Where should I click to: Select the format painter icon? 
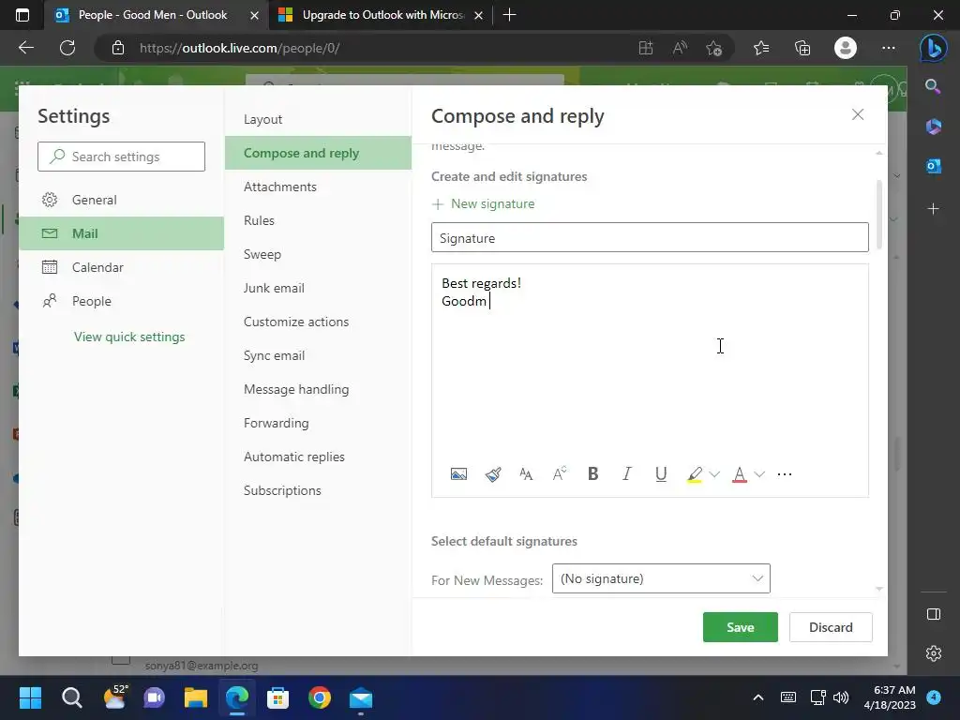coord(493,474)
